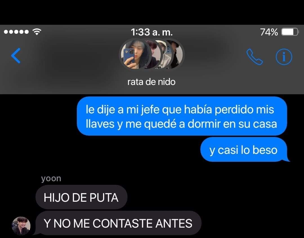Tap the battery icon in the status bar

coord(290,32)
